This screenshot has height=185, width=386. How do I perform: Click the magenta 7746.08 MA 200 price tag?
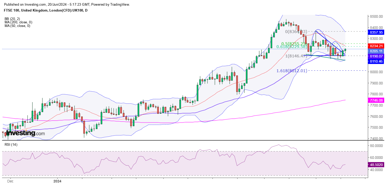point(376,100)
